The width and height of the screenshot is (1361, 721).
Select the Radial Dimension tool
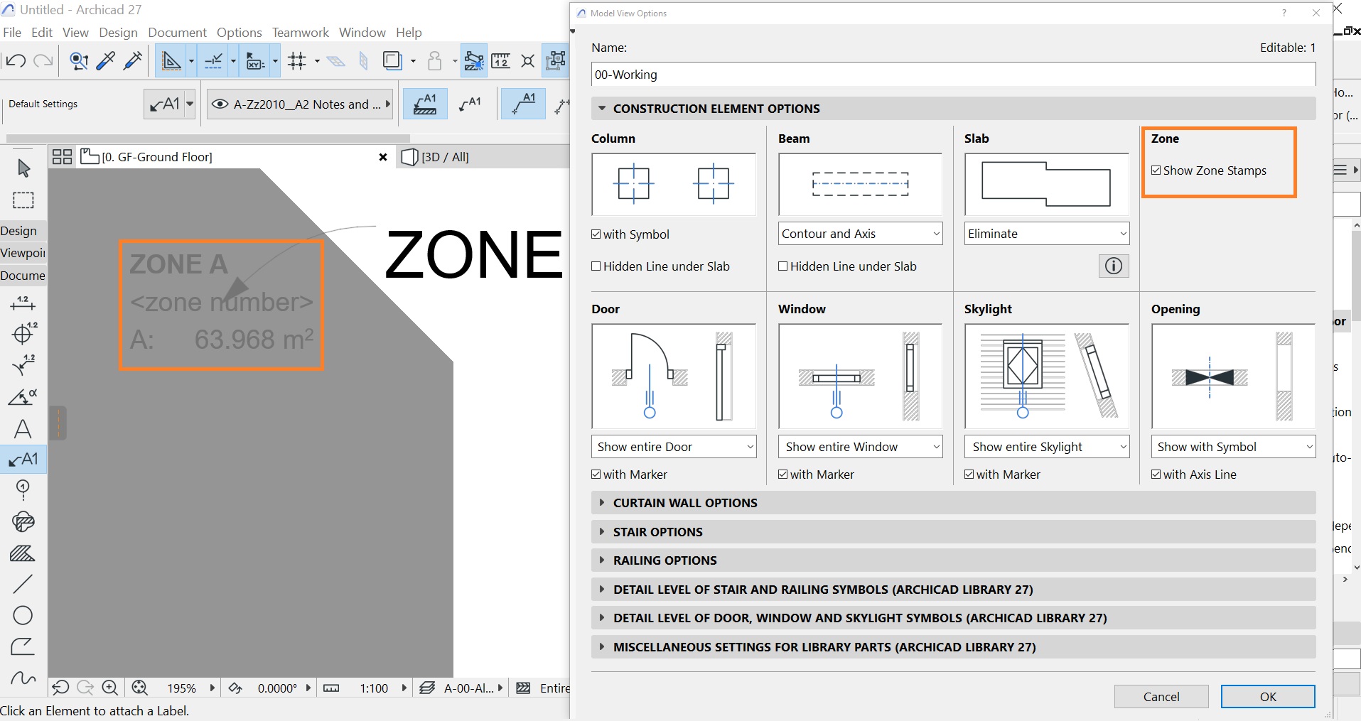pyautogui.click(x=23, y=333)
